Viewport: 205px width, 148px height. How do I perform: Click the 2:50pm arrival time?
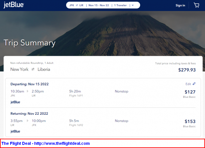tap(38, 91)
